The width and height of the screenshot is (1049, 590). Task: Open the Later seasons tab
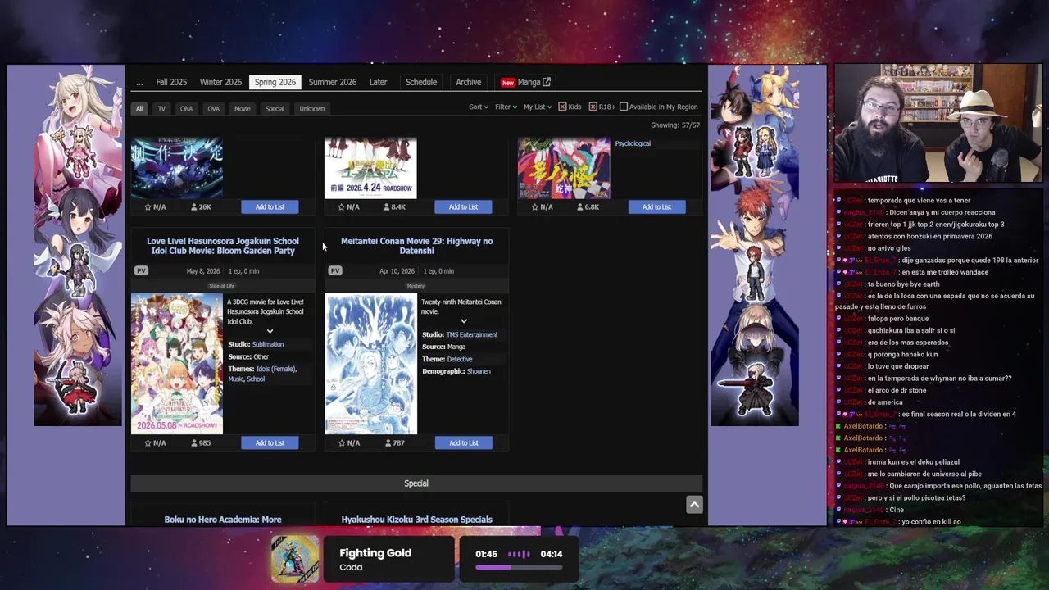(x=378, y=82)
